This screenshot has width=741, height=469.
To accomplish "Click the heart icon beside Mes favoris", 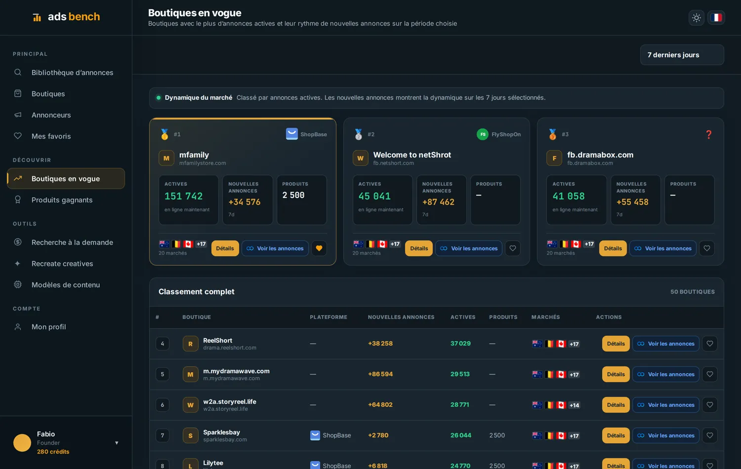I will point(18,136).
